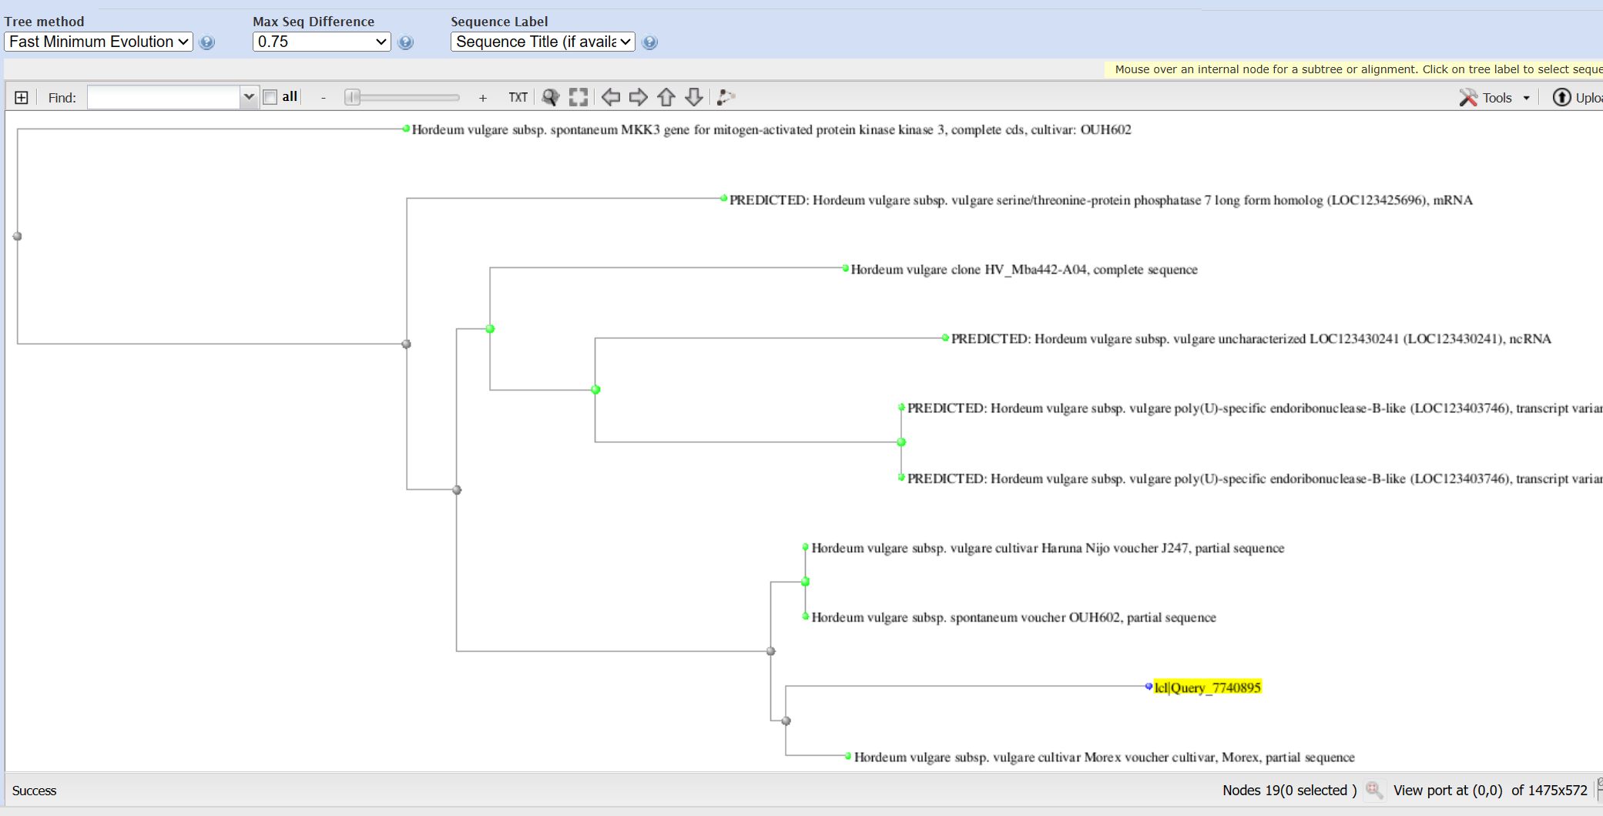Click the plus zoom-in button
1603x816 pixels.
click(x=483, y=98)
